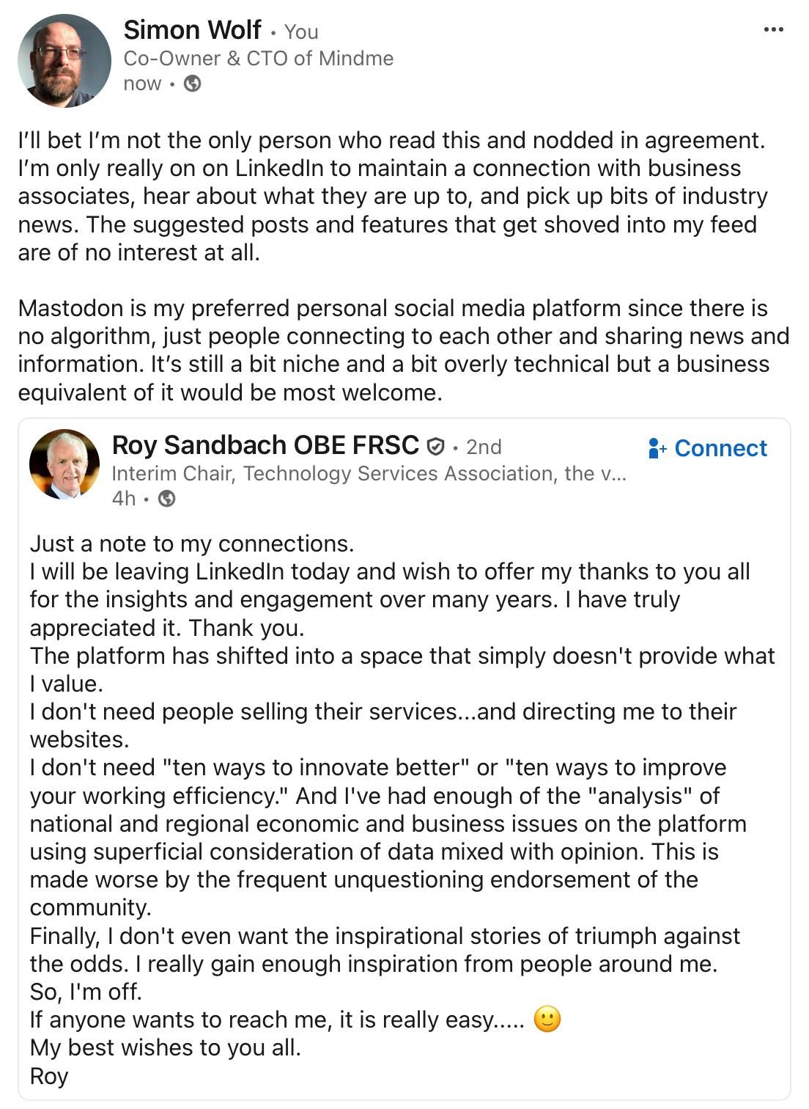Click the verified badge next to Roy Sandbach
Viewport: 809px width, 1109px height.
click(435, 446)
